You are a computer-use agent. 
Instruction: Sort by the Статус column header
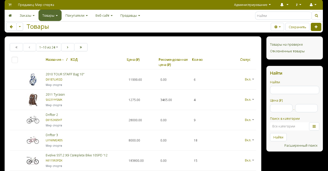point(245,59)
